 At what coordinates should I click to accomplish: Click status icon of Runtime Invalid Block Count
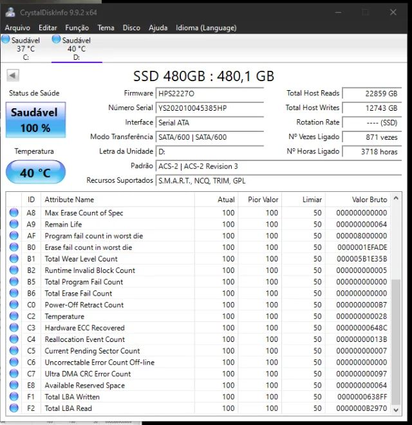pos(14,270)
